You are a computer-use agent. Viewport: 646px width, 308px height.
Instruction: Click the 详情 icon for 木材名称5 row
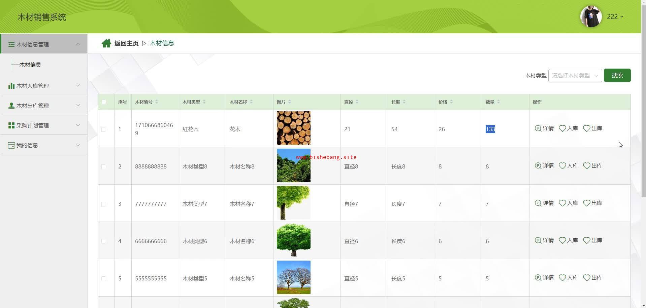(538, 278)
